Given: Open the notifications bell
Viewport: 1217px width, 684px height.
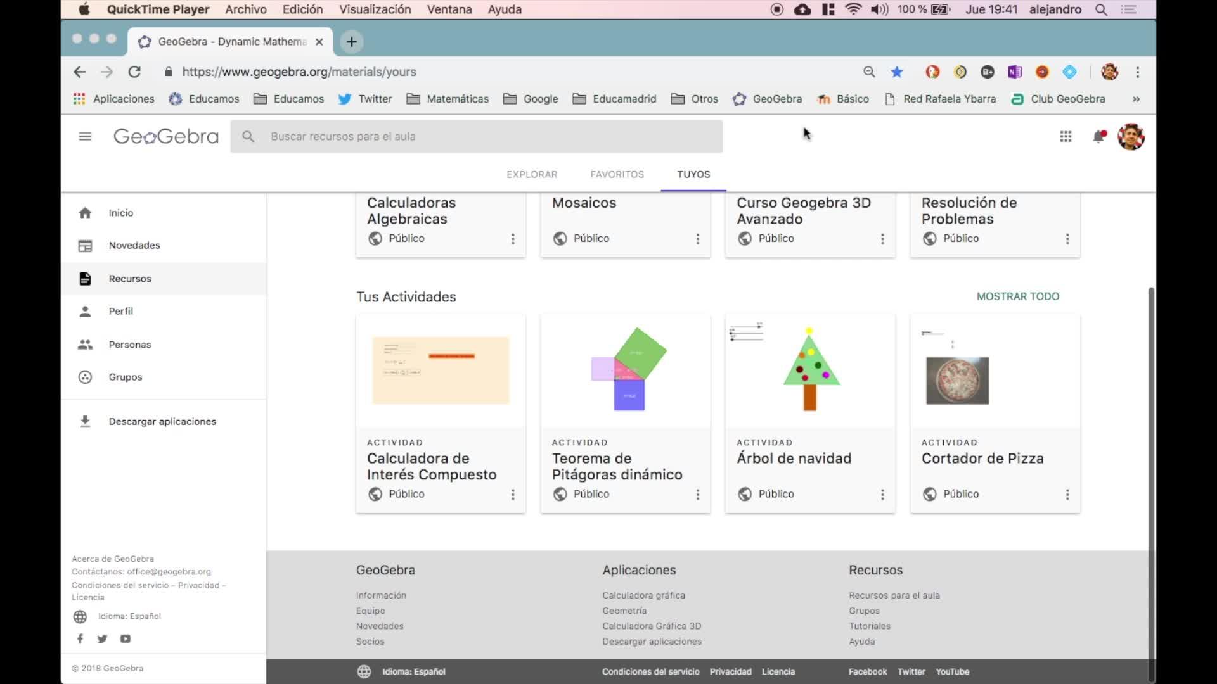Looking at the screenshot, I should pyautogui.click(x=1098, y=136).
